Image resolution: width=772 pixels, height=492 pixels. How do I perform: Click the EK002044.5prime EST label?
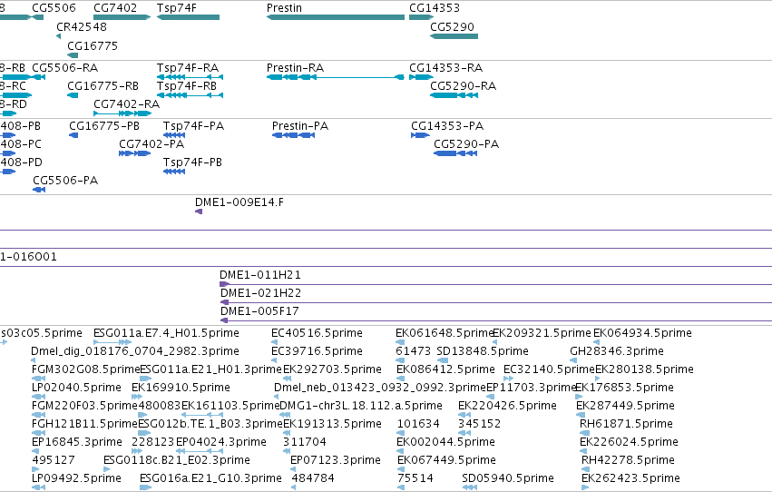point(445,442)
